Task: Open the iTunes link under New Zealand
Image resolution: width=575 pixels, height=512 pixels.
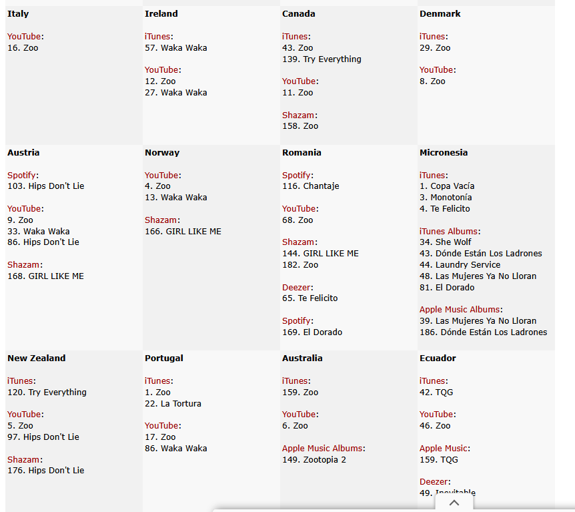Action: (19, 381)
